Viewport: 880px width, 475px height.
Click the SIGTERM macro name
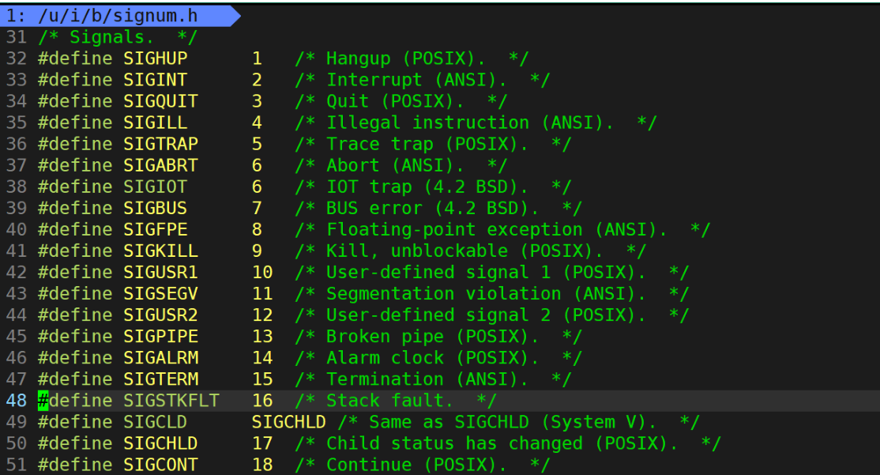tap(160, 379)
